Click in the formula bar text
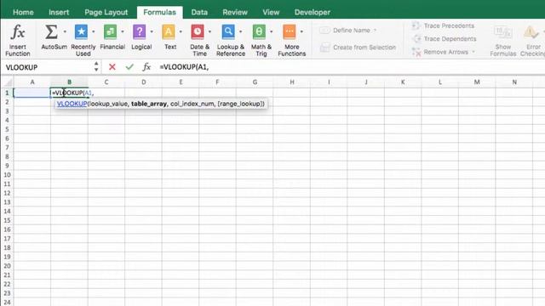Viewport: 545px width, 306px height. (184, 67)
